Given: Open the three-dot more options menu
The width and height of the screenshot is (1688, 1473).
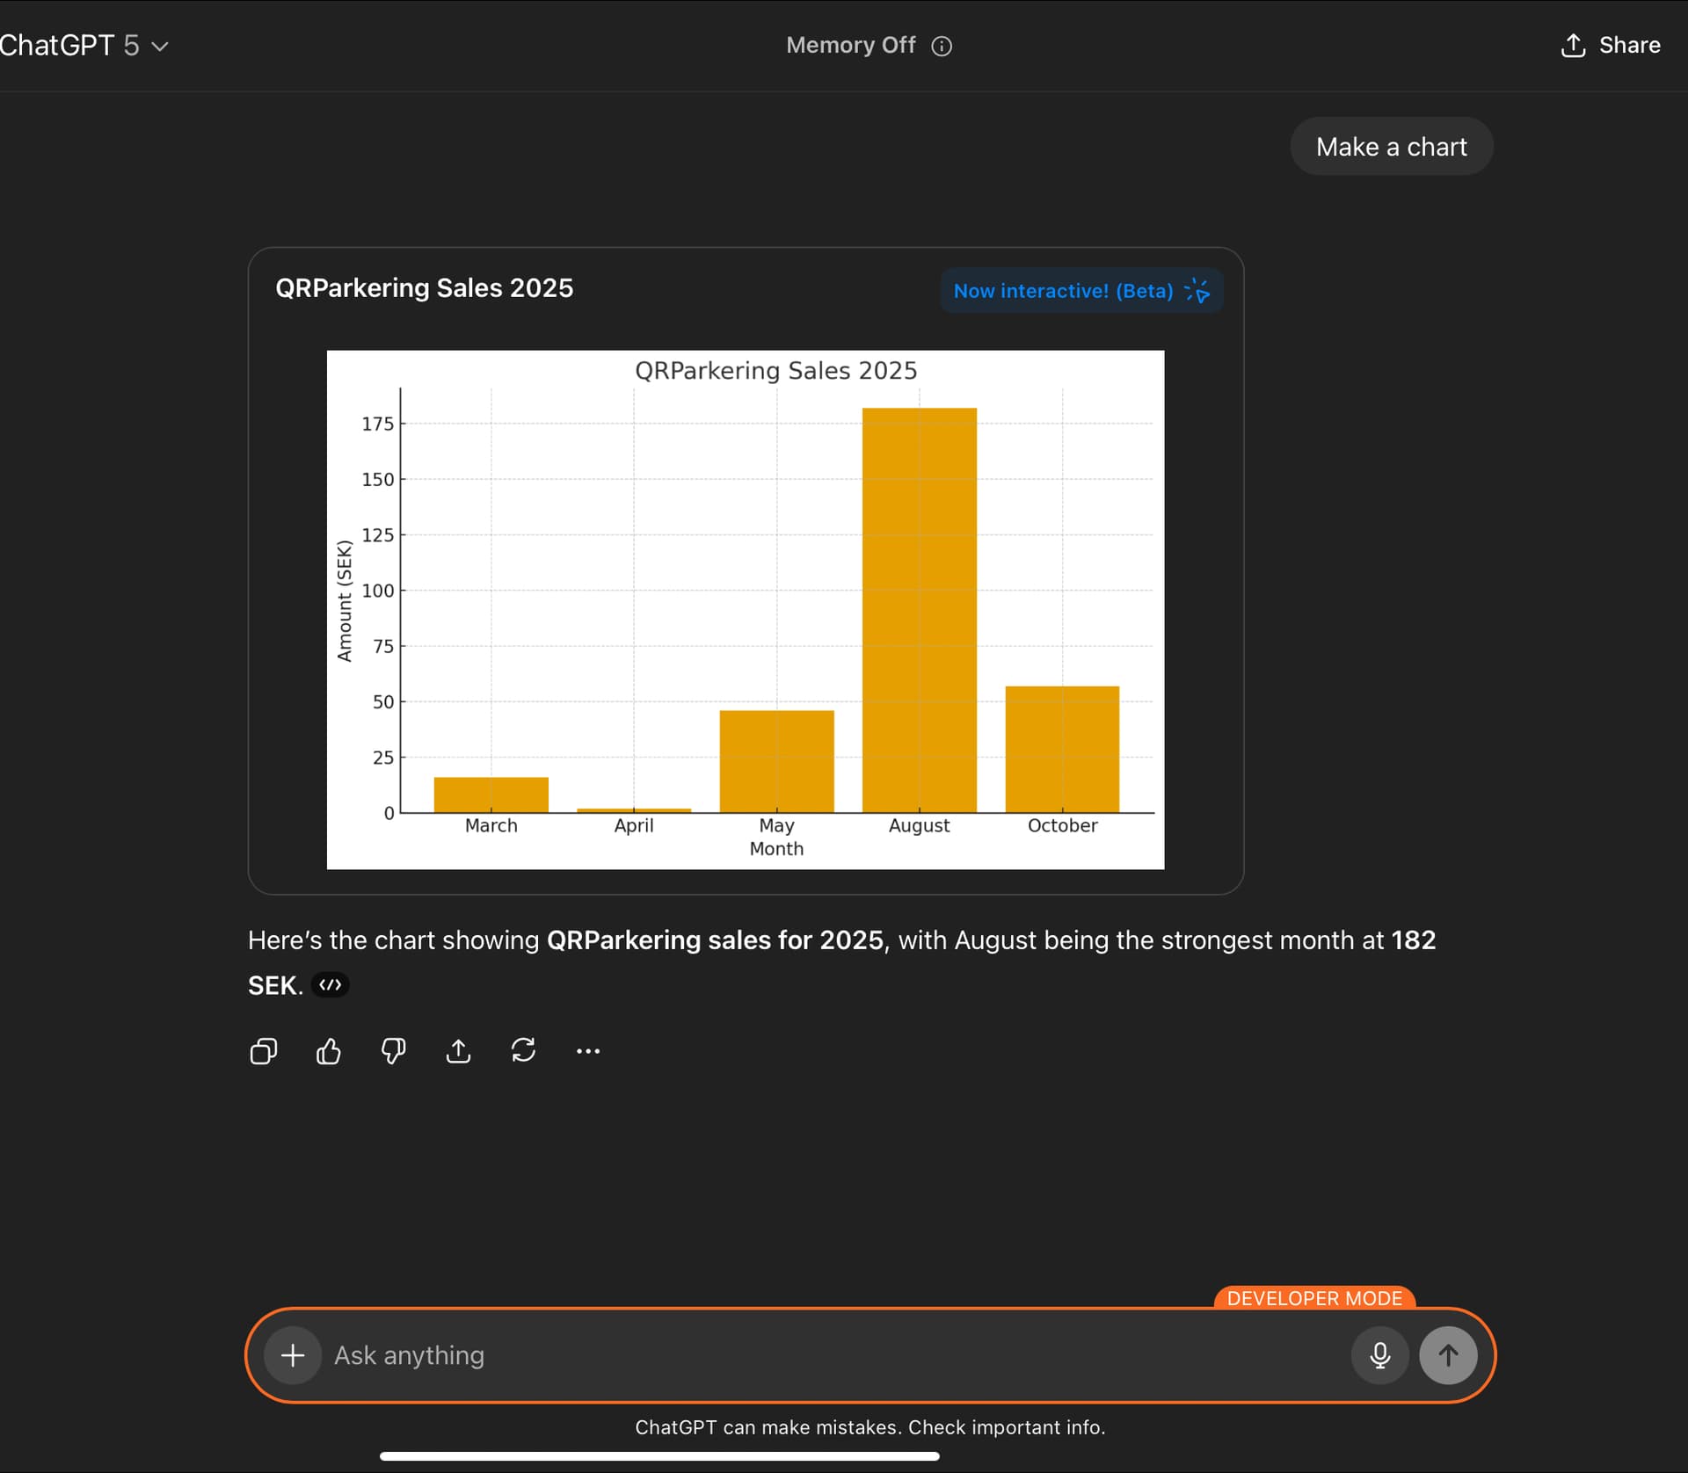Looking at the screenshot, I should point(587,1051).
